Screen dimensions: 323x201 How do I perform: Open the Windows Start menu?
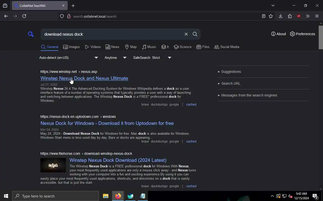pos(6,196)
